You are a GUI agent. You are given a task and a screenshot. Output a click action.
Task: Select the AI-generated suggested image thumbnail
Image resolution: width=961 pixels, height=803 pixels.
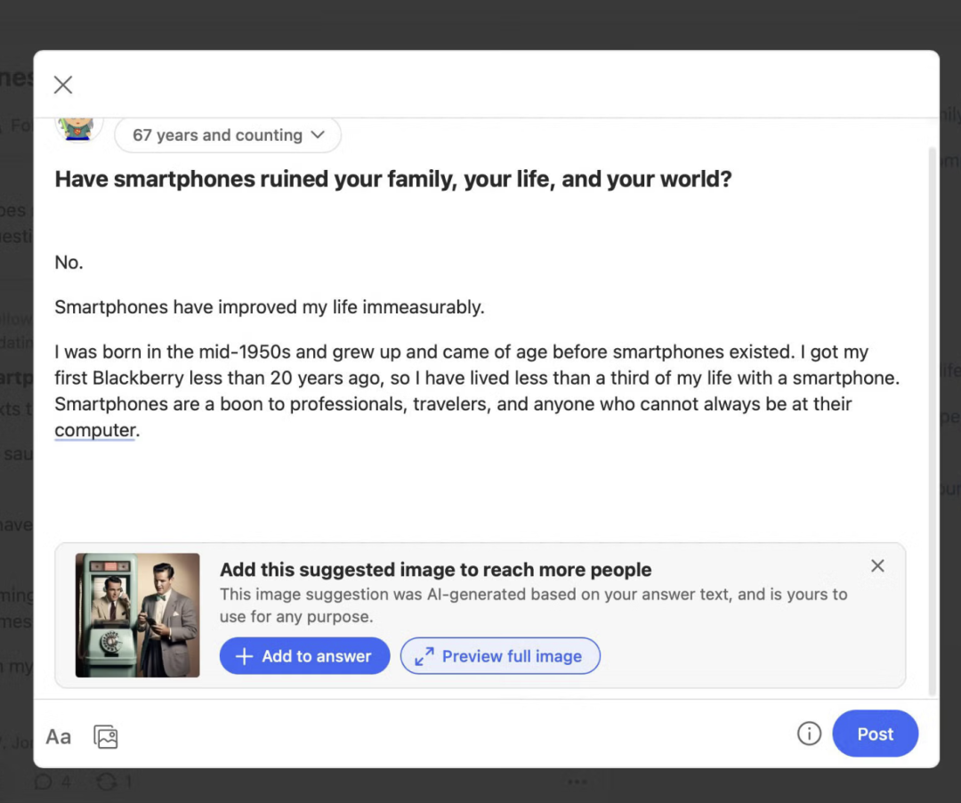138,615
